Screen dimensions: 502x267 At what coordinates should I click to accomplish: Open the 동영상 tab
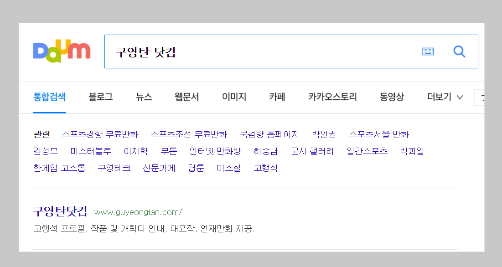(x=392, y=97)
